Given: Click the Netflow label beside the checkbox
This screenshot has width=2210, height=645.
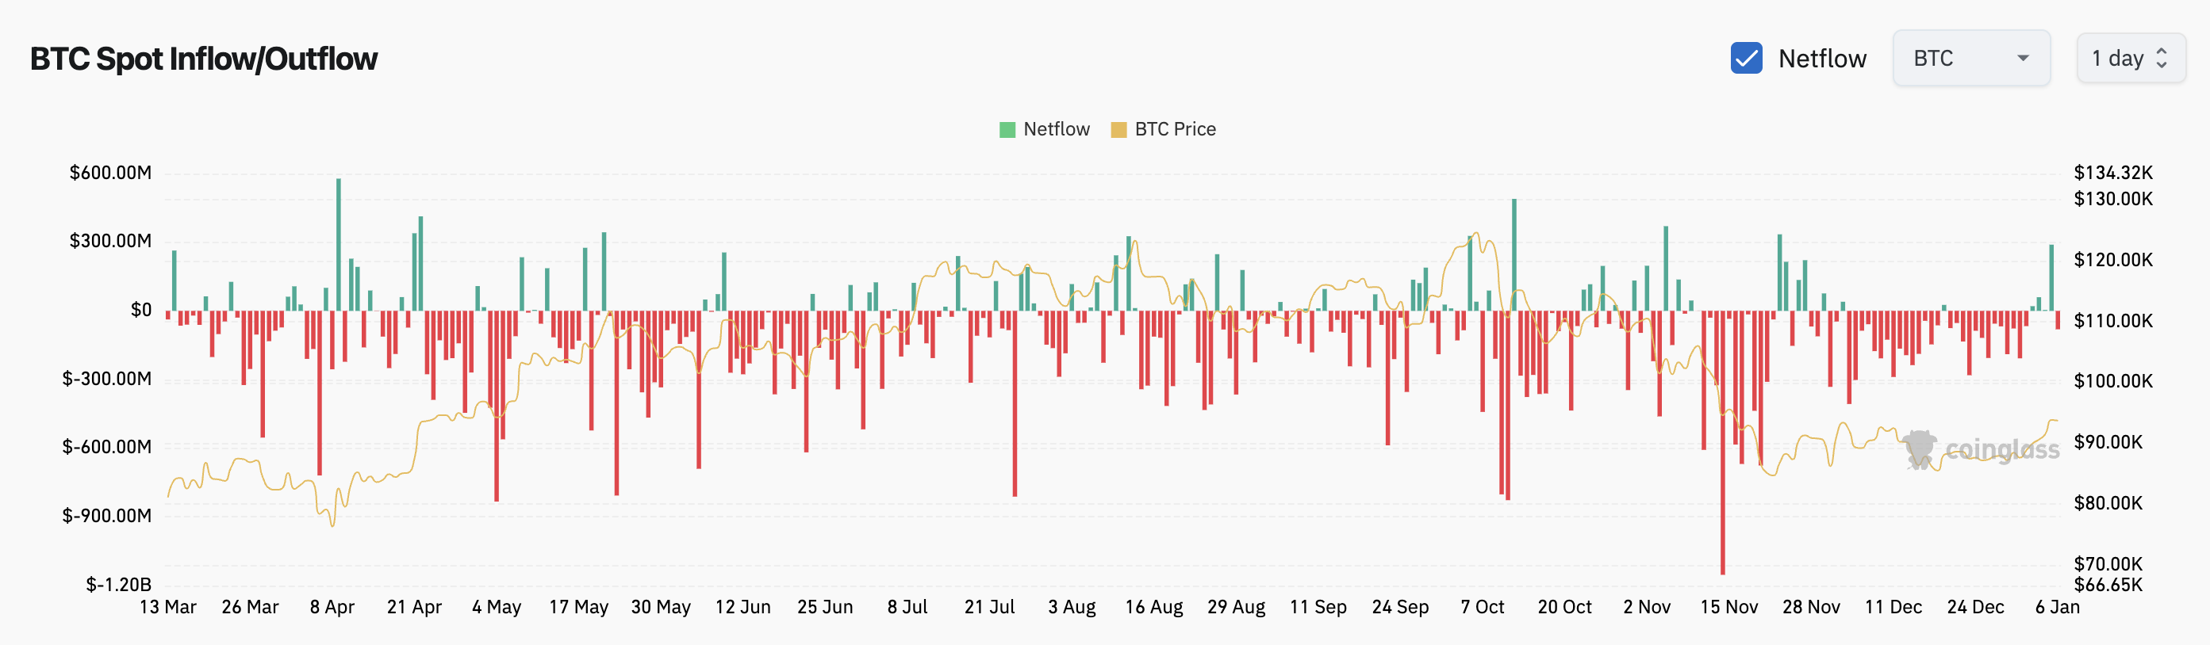Looking at the screenshot, I should (x=1821, y=59).
